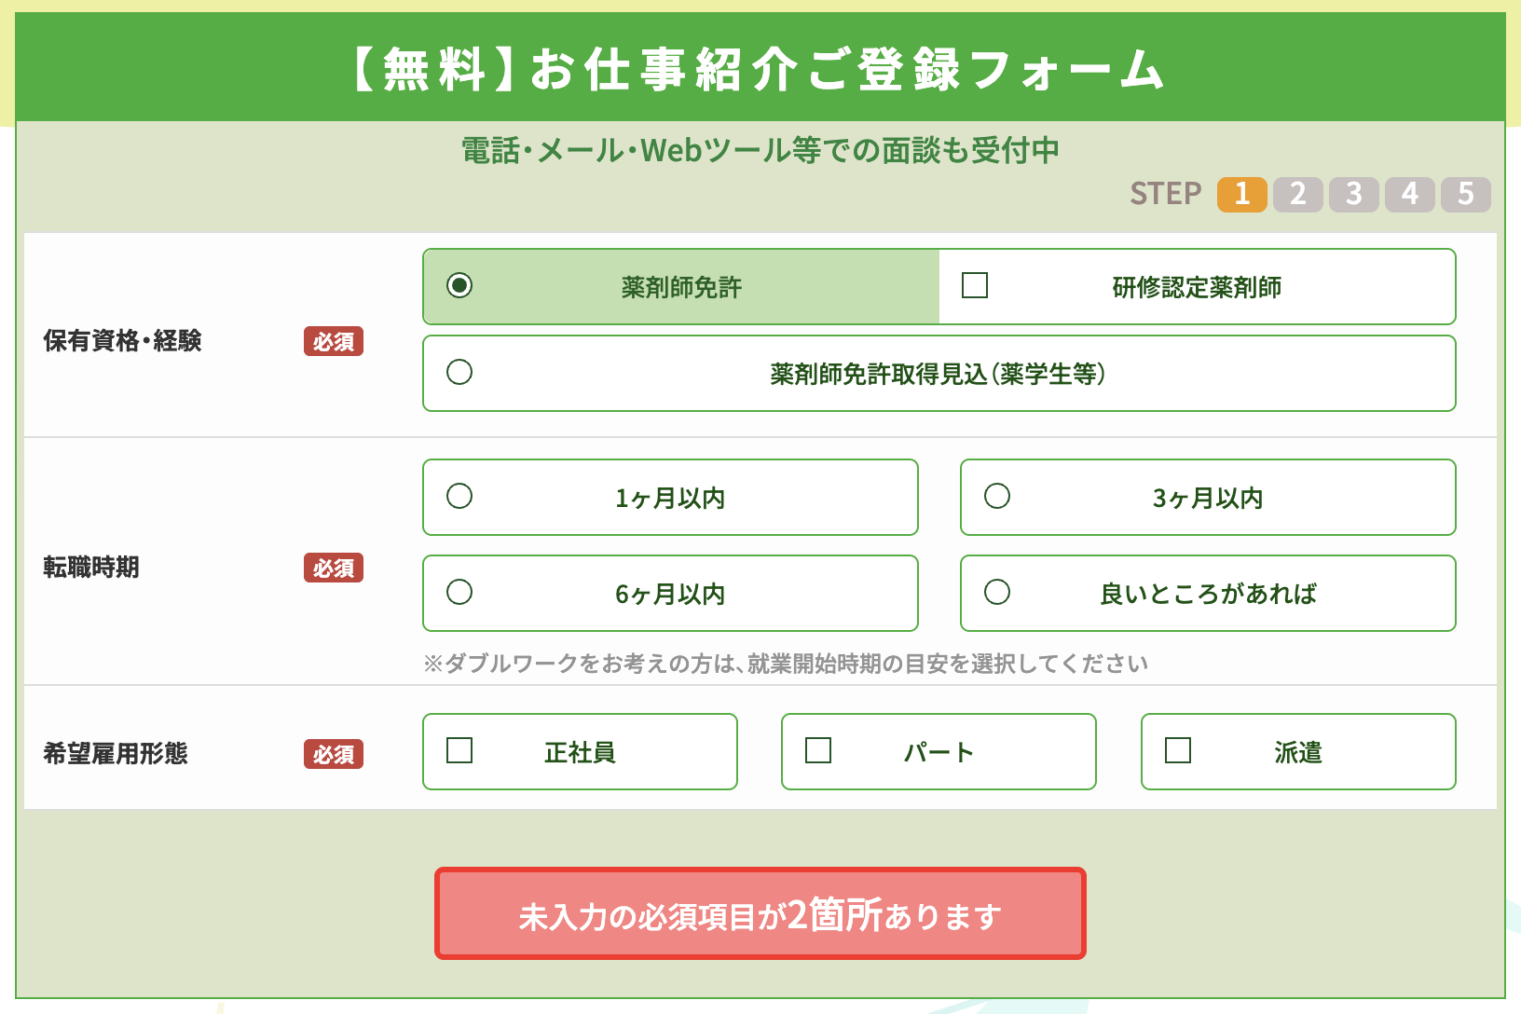Enable the 派遣 checkbox

click(1178, 750)
